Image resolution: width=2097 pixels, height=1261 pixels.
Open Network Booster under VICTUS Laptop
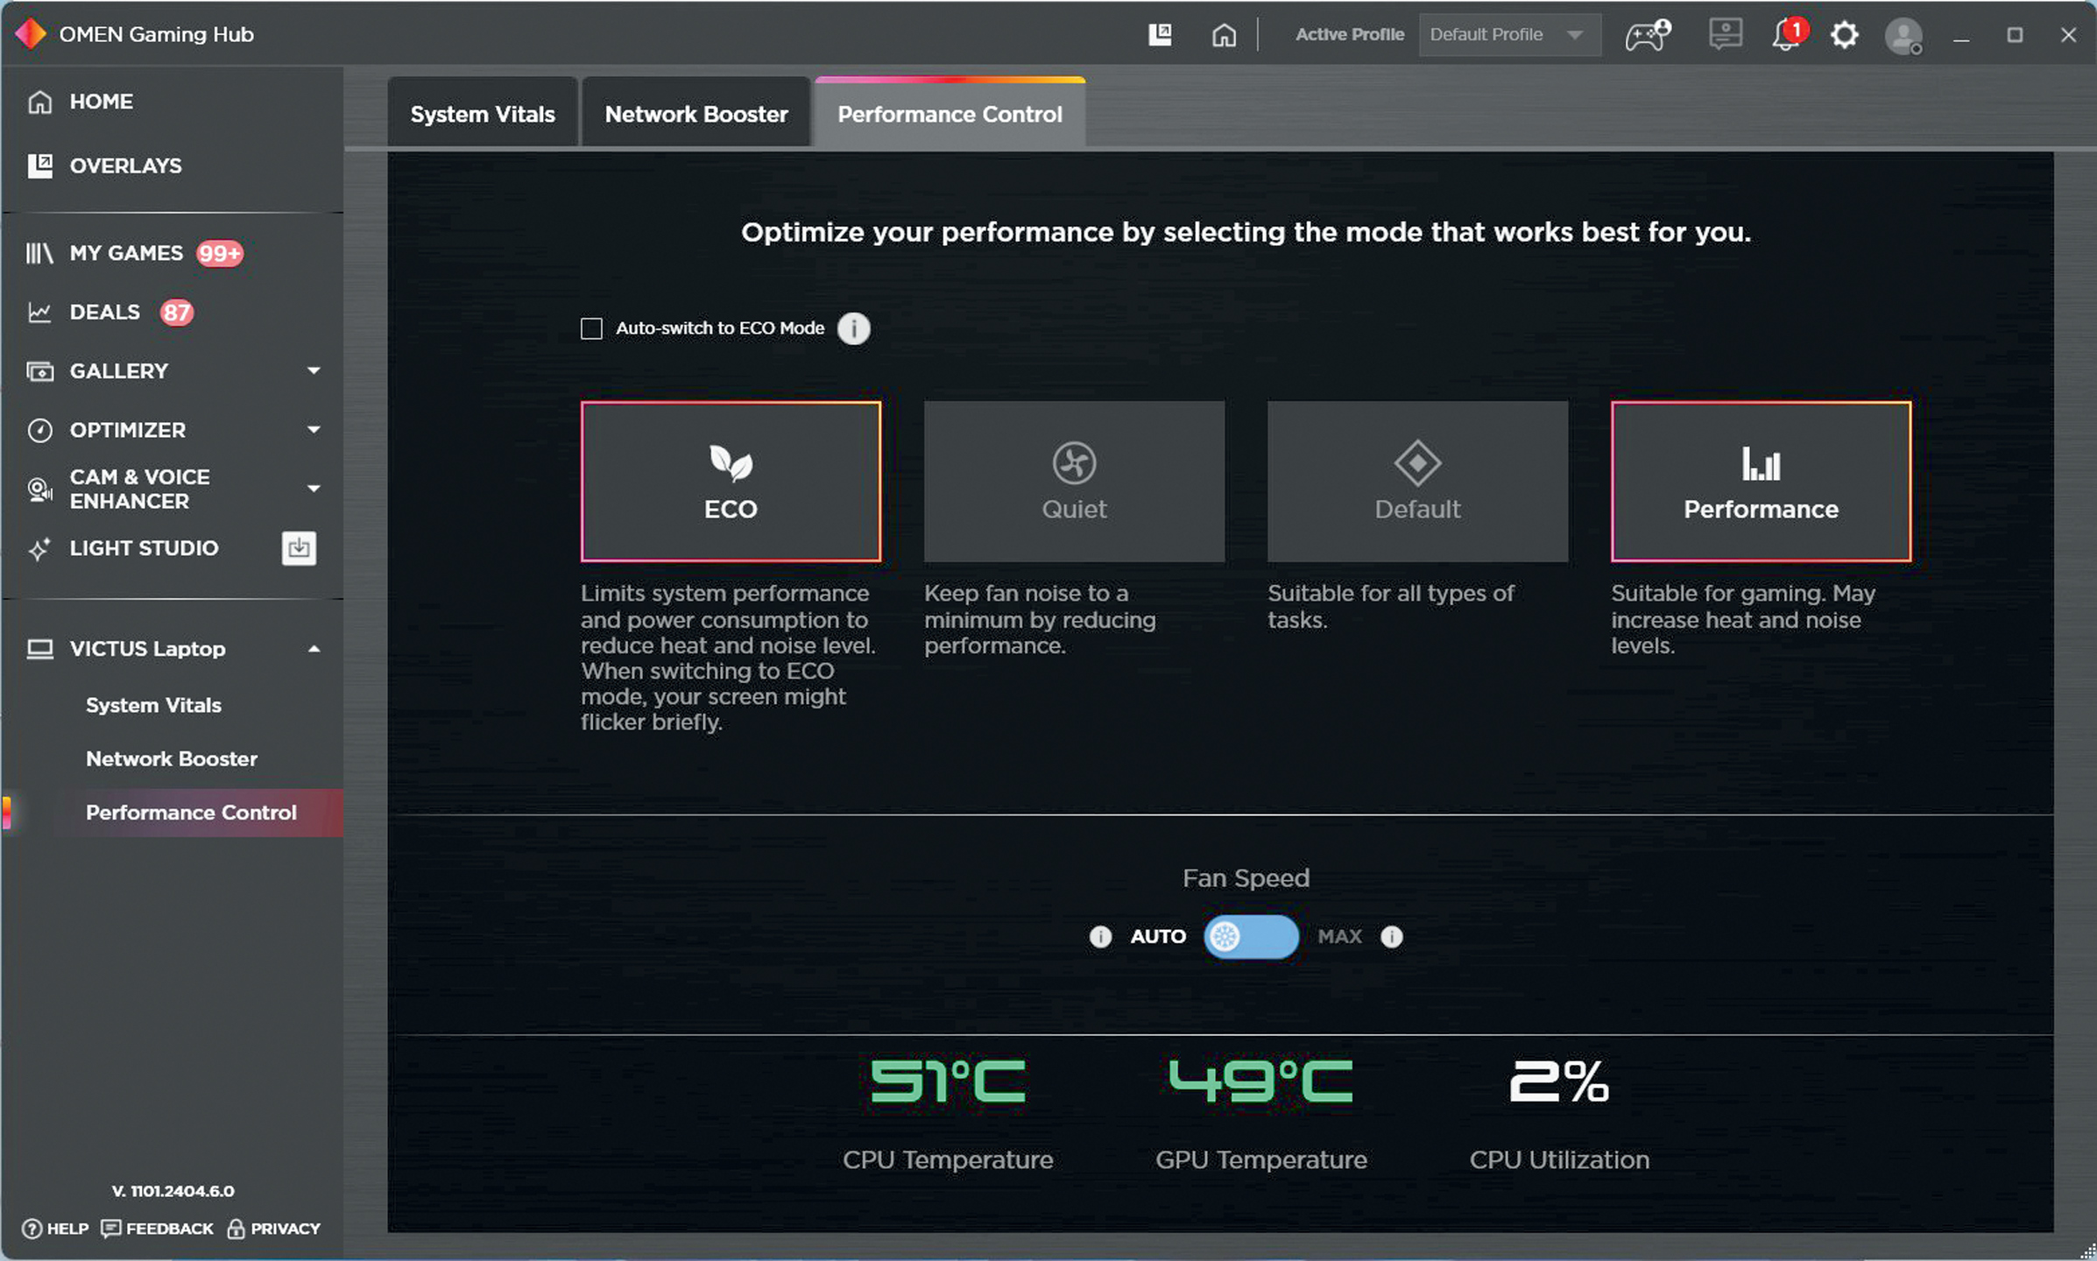(x=172, y=758)
